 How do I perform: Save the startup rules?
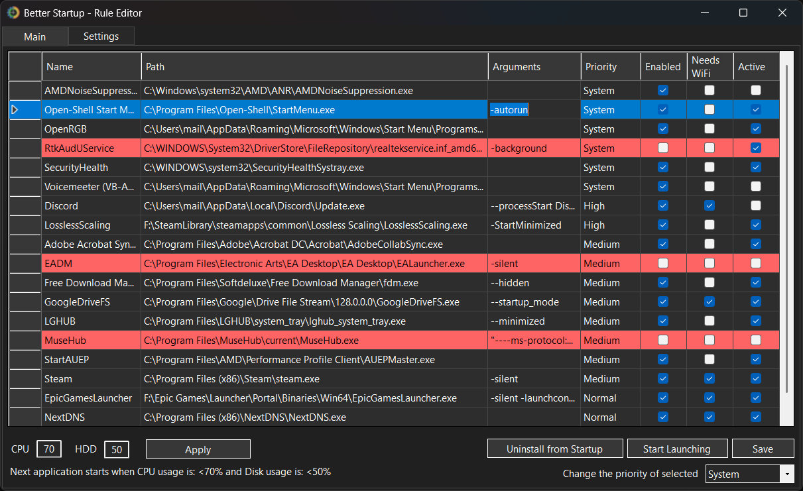pyautogui.click(x=763, y=449)
